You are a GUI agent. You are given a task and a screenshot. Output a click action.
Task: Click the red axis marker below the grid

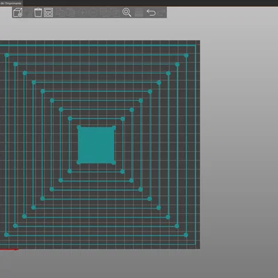tap(9, 250)
